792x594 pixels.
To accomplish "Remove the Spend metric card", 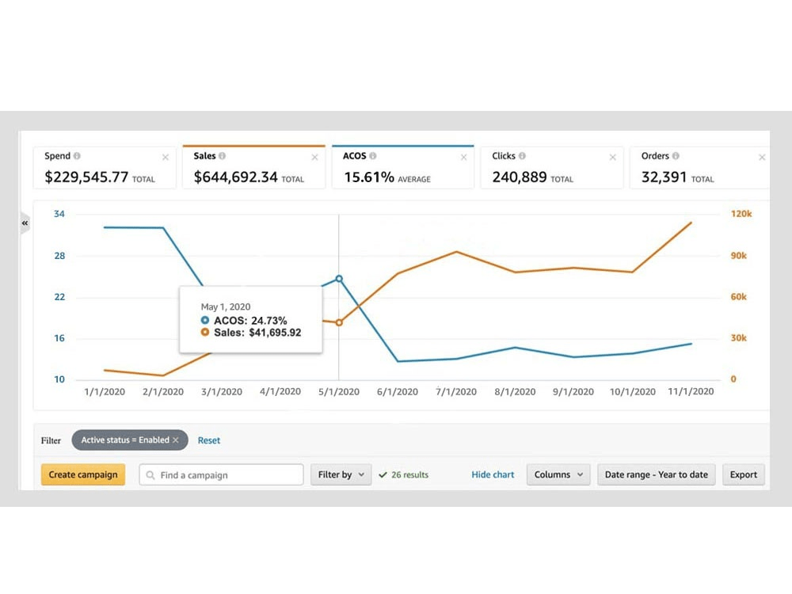I will (x=166, y=158).
